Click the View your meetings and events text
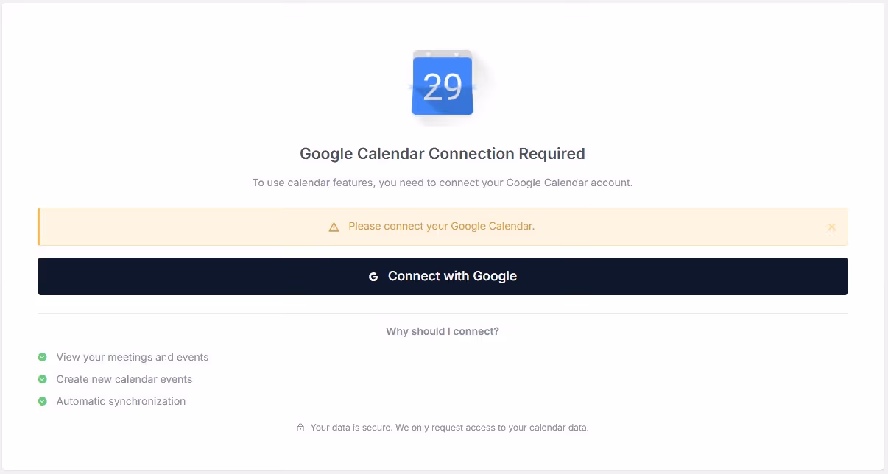The image size is (888, 474). 133,358
